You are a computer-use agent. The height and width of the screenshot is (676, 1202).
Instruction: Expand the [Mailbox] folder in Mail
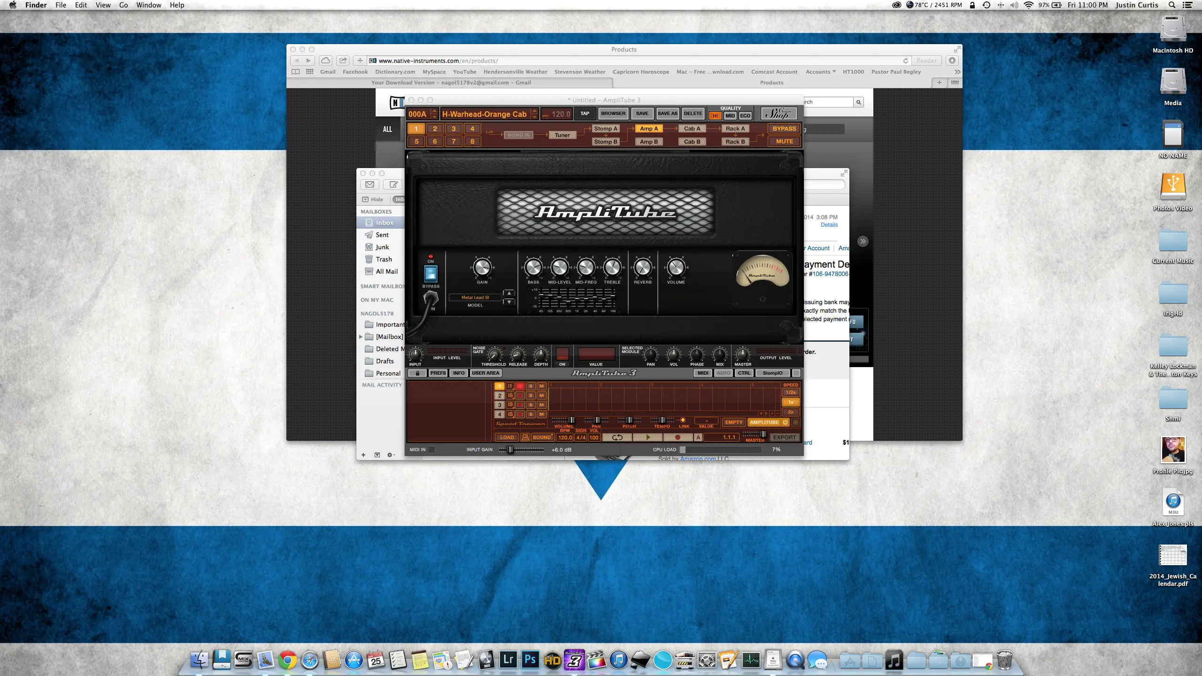click(361, 337)
